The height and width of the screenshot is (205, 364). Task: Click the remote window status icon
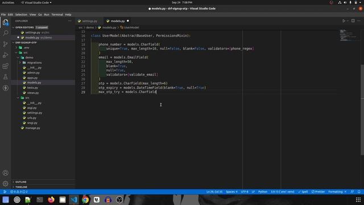[x=5, y=192]
